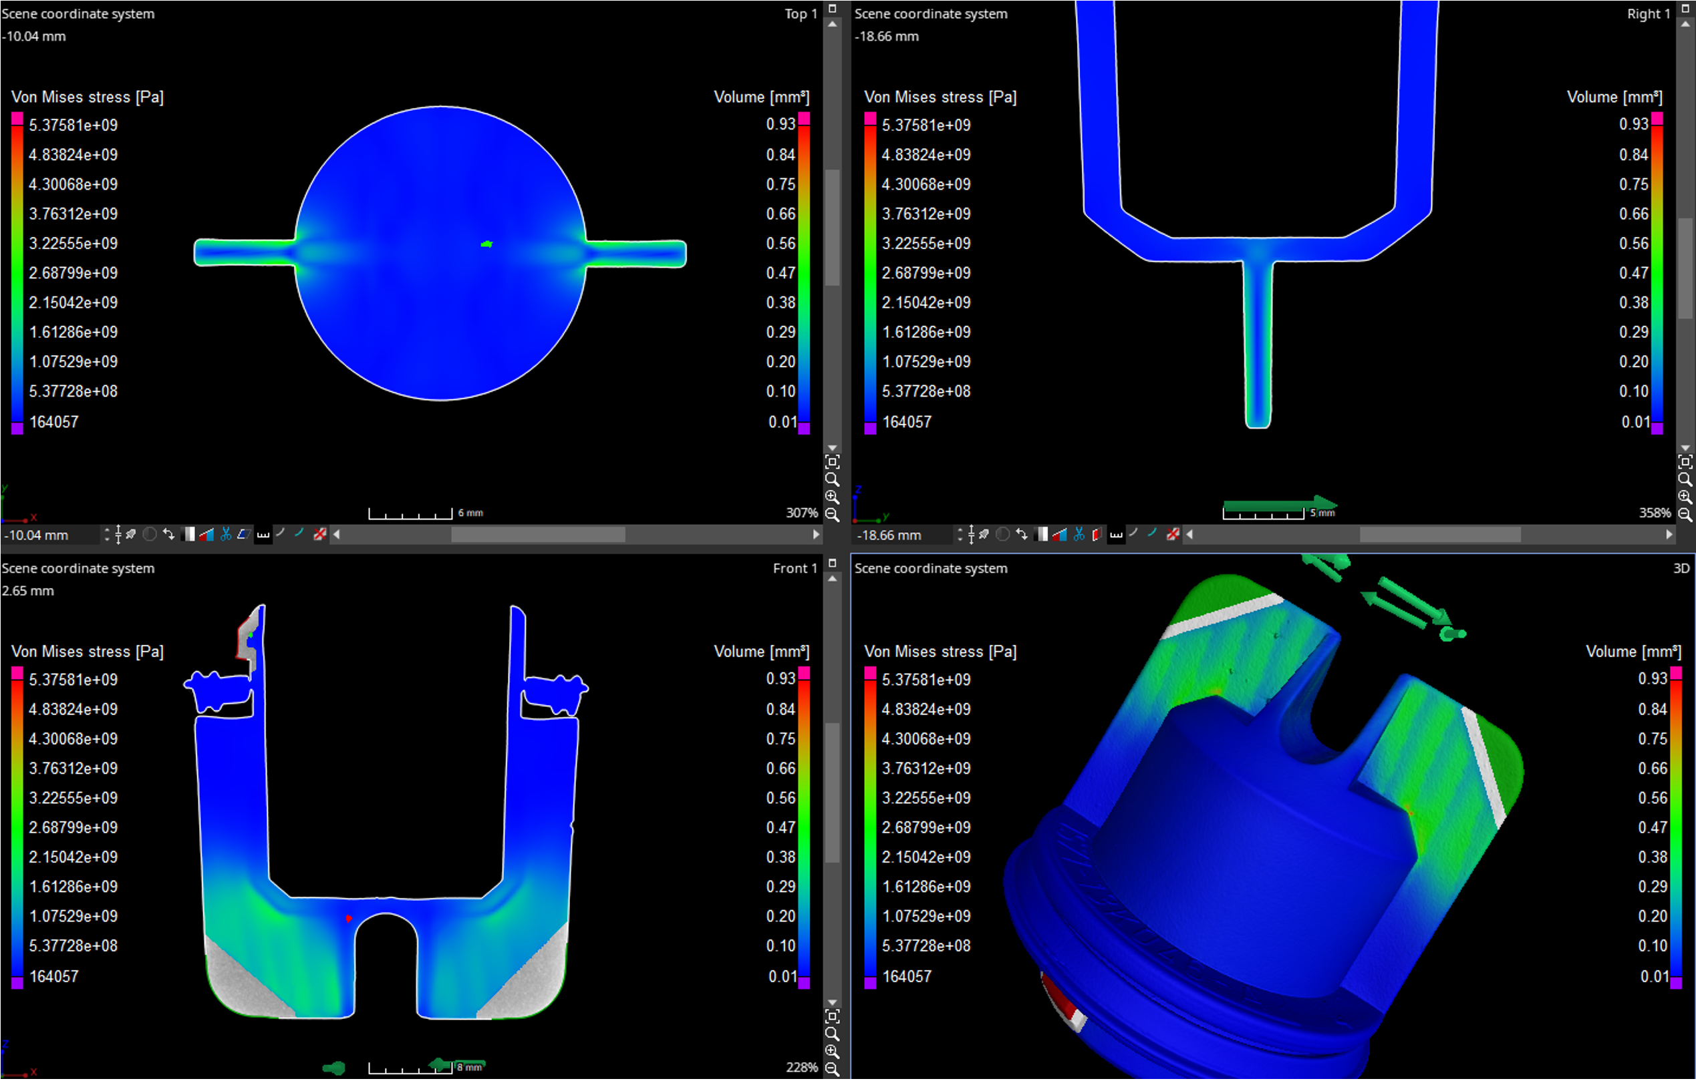Click Top view horizontal slice slider thumb
The image size is (1696, 1081).
pyautogui.click(x=538, y=535)
